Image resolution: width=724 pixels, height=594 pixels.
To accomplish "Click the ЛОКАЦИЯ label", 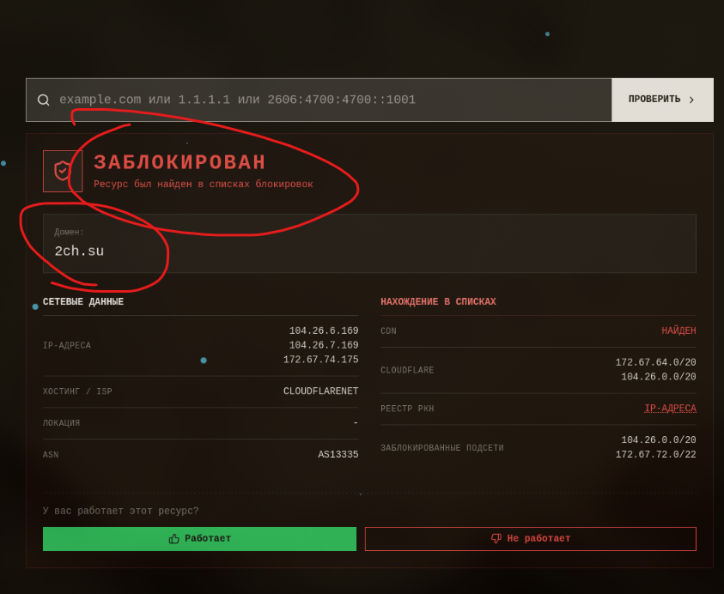I will (62, 423).
